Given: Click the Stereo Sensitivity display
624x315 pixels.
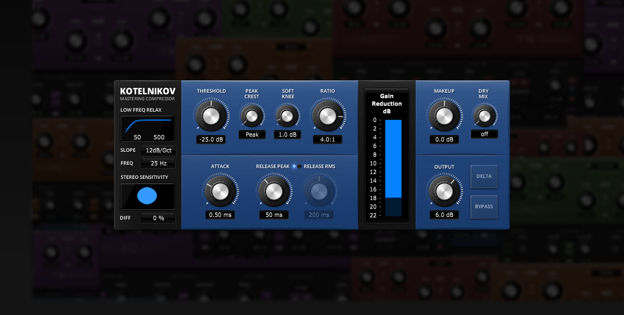Looking at the screenshot, I should [x=148, y=196].
